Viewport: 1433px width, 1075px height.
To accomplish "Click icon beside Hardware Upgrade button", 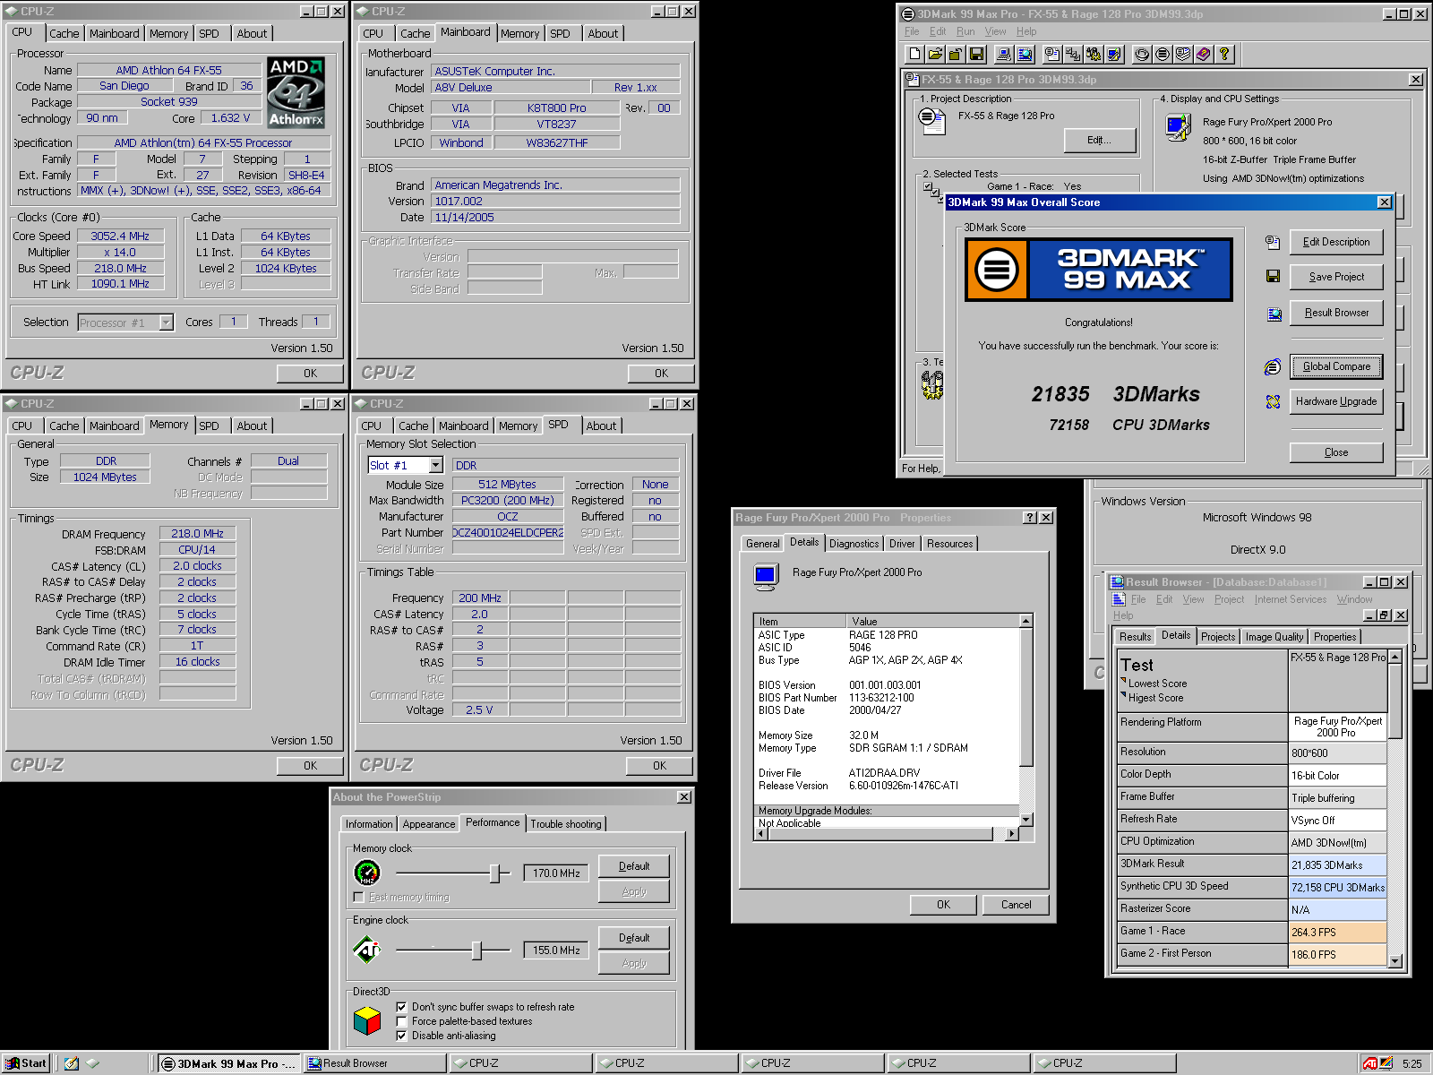I will [x=1273, y=402].
